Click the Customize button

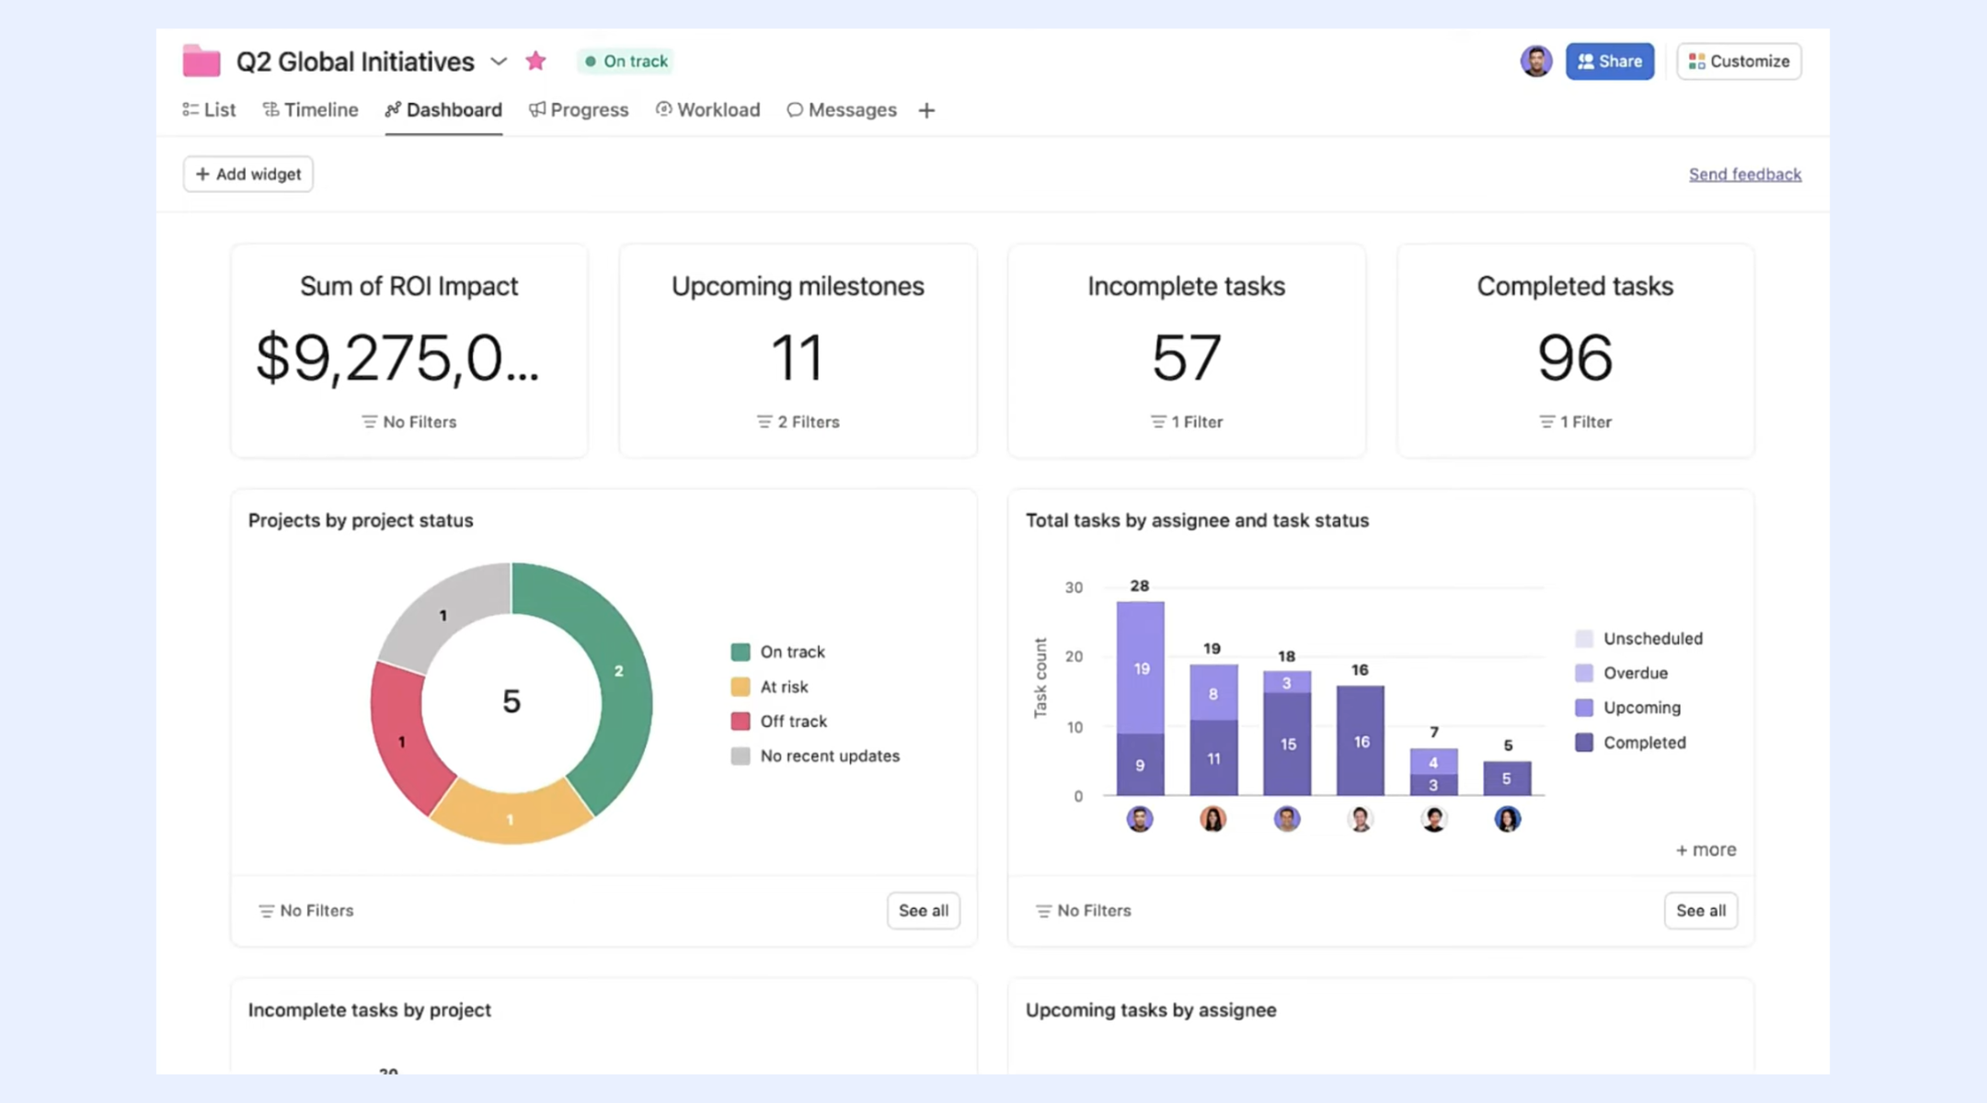coord(1739,61)
